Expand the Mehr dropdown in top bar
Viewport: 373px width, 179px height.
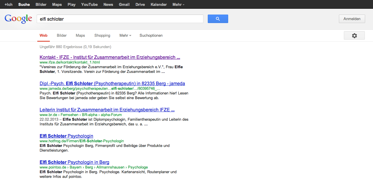178,4
